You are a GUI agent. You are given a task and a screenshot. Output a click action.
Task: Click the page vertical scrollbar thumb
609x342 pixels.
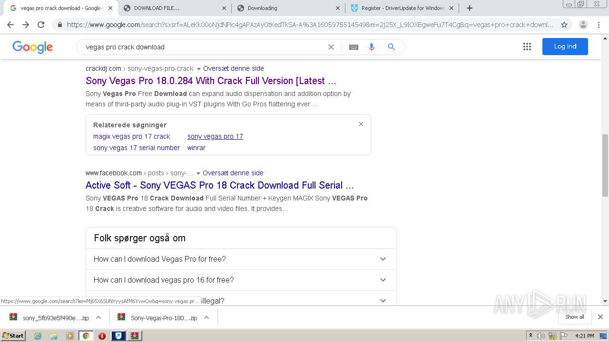pos(605,165)
